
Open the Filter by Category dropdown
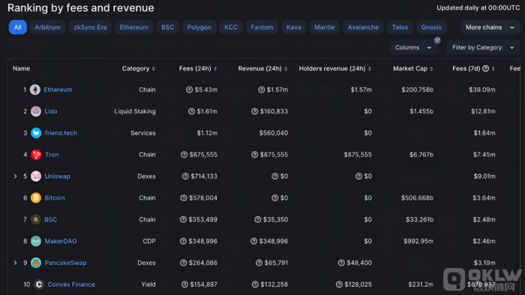coord(483,47)
